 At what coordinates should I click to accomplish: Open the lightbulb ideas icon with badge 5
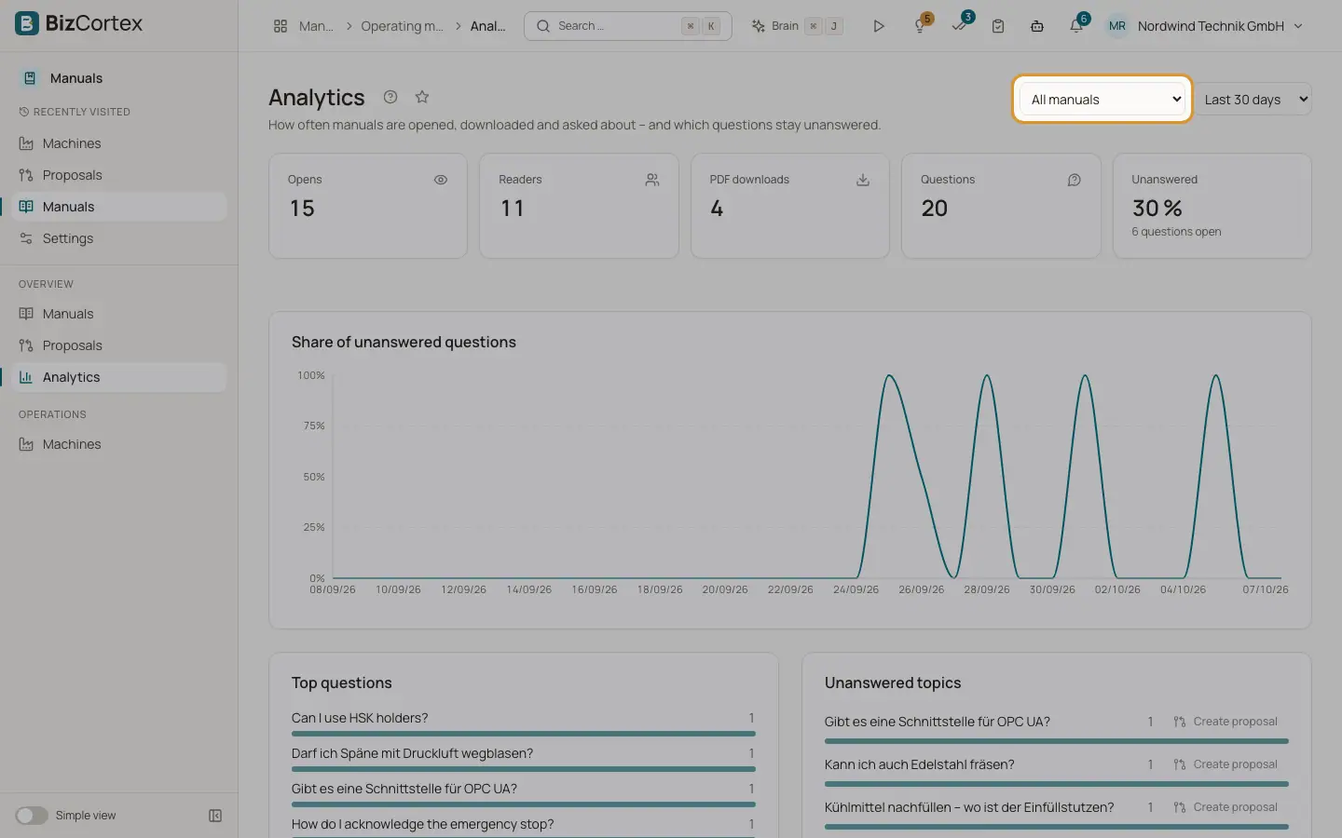(x=920, y=26)
